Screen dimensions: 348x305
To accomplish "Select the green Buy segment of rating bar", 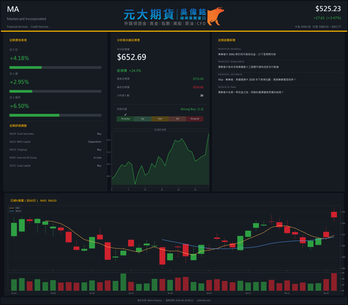I will click(x=143, y=119).
